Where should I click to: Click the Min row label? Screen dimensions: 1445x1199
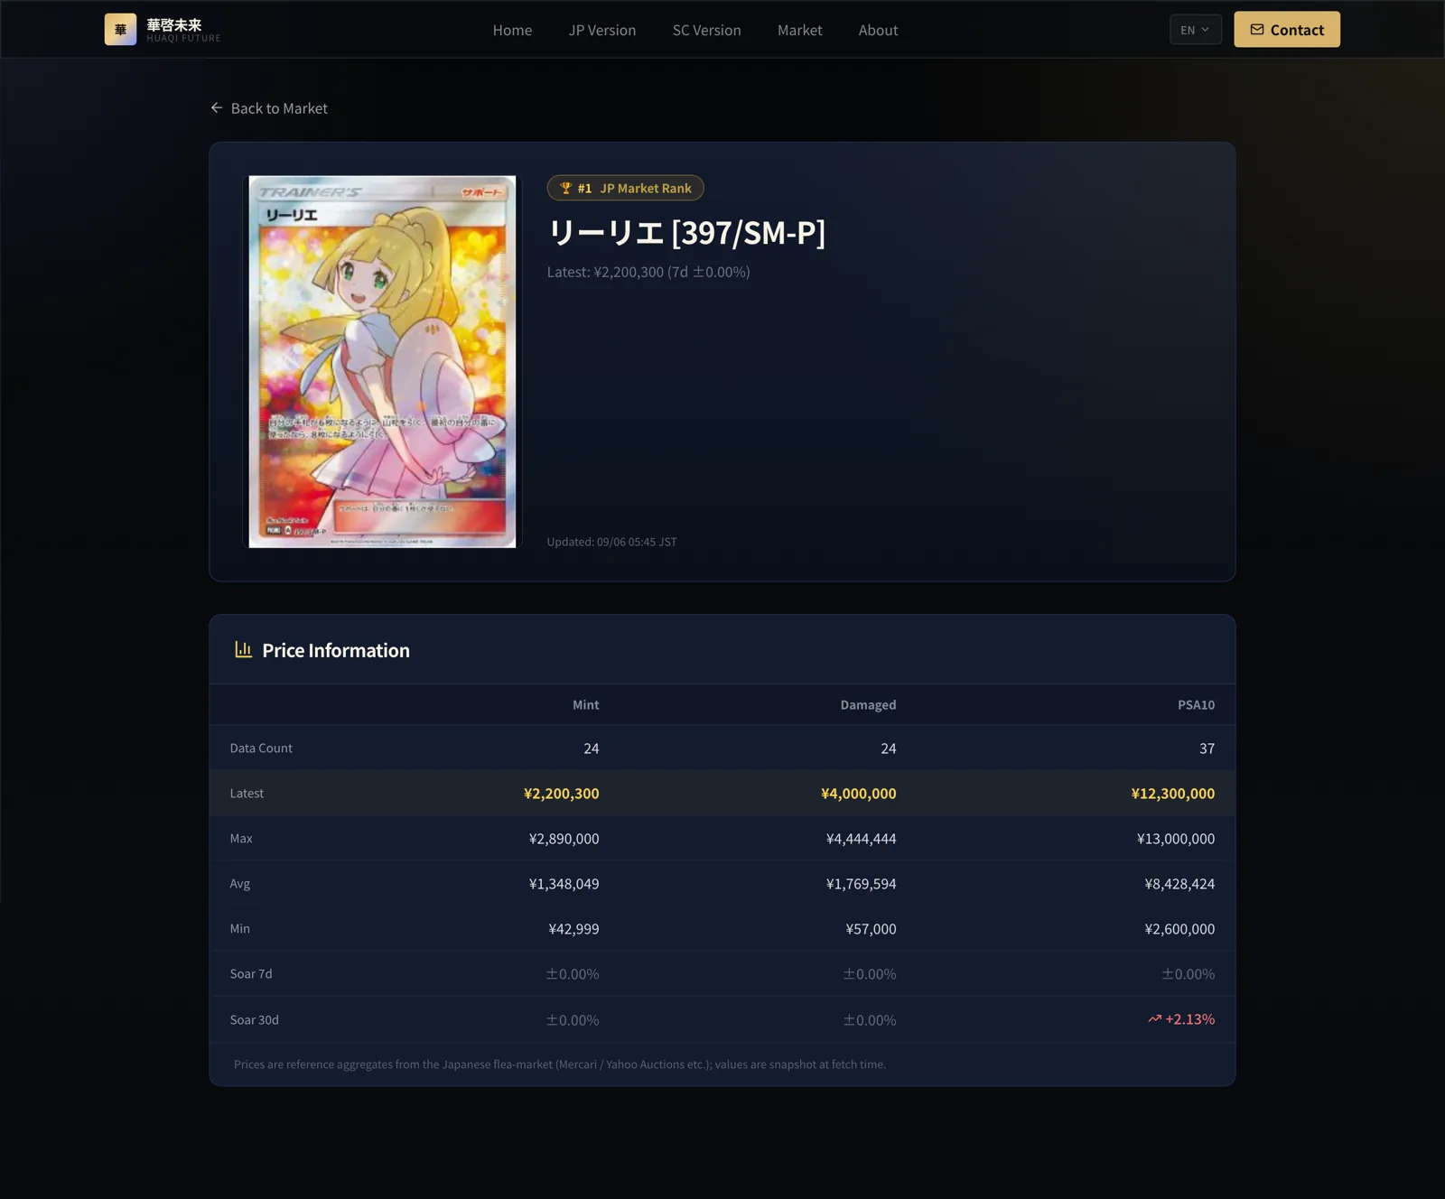(239, 929)
